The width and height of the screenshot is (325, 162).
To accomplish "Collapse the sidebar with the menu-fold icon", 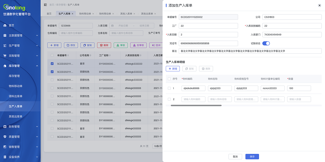I will click(45, 5).
